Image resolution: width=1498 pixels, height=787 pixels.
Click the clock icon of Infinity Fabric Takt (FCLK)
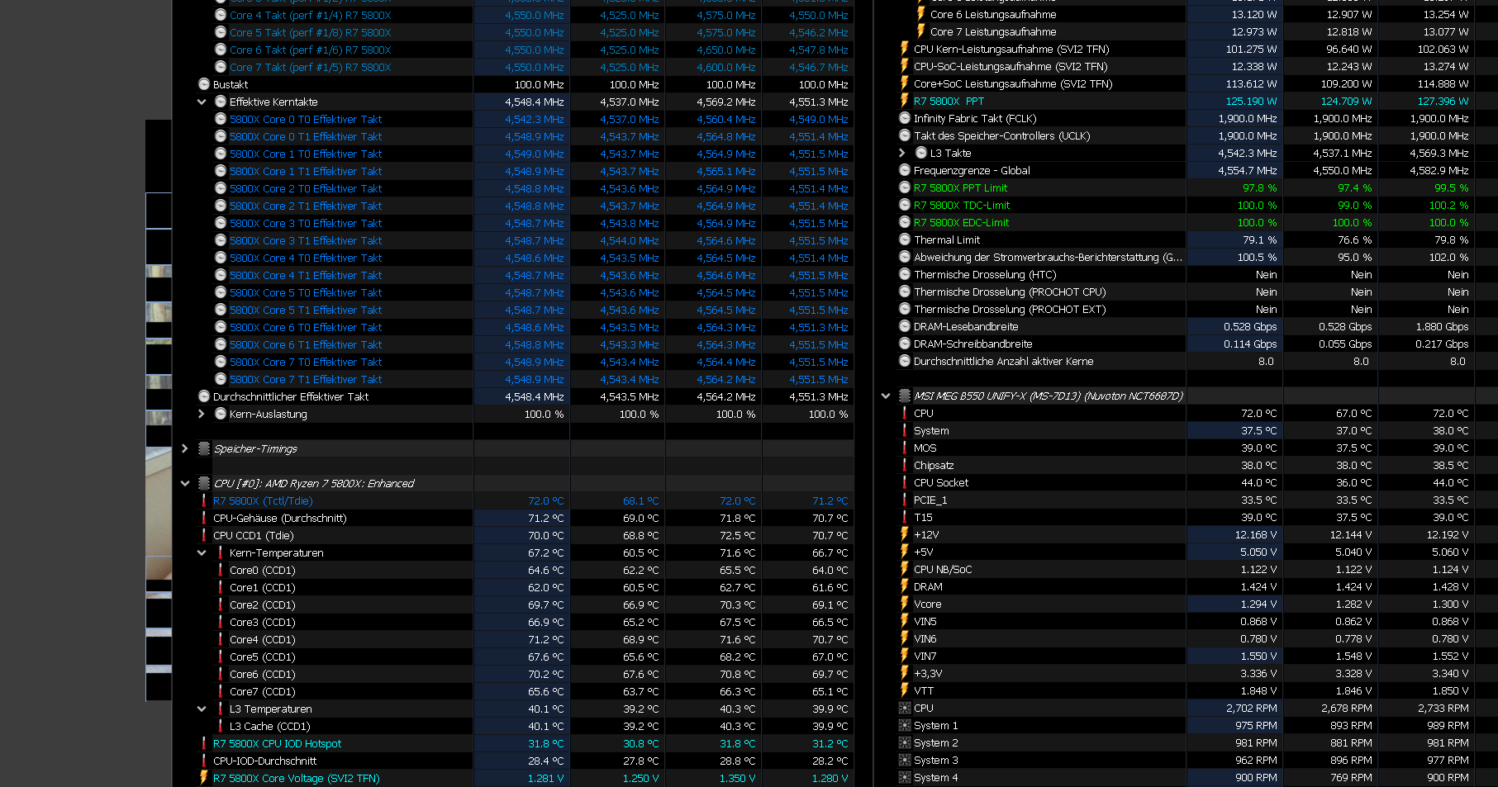(x=905, y=118)
